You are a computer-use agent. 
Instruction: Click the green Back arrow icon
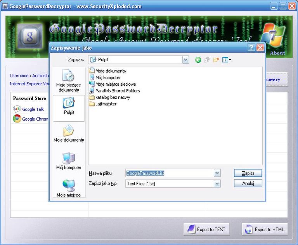[198, 60]
